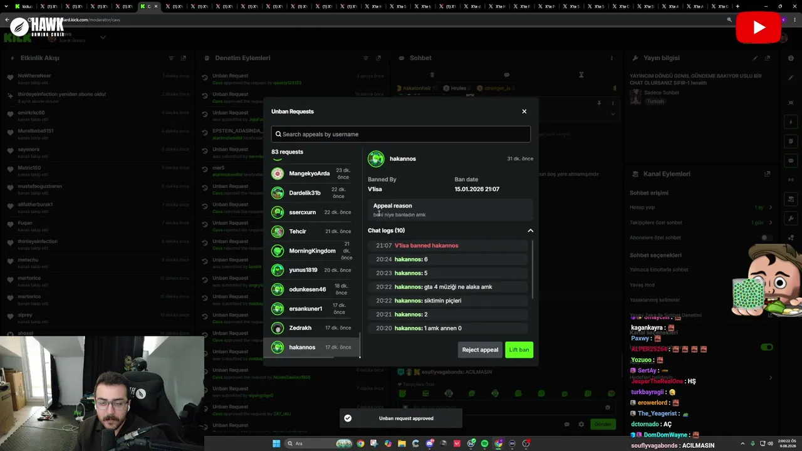Viewport: 802px width, 451px height.
Task: Select Dardelik31b unban request
Action: pos(311,193)
